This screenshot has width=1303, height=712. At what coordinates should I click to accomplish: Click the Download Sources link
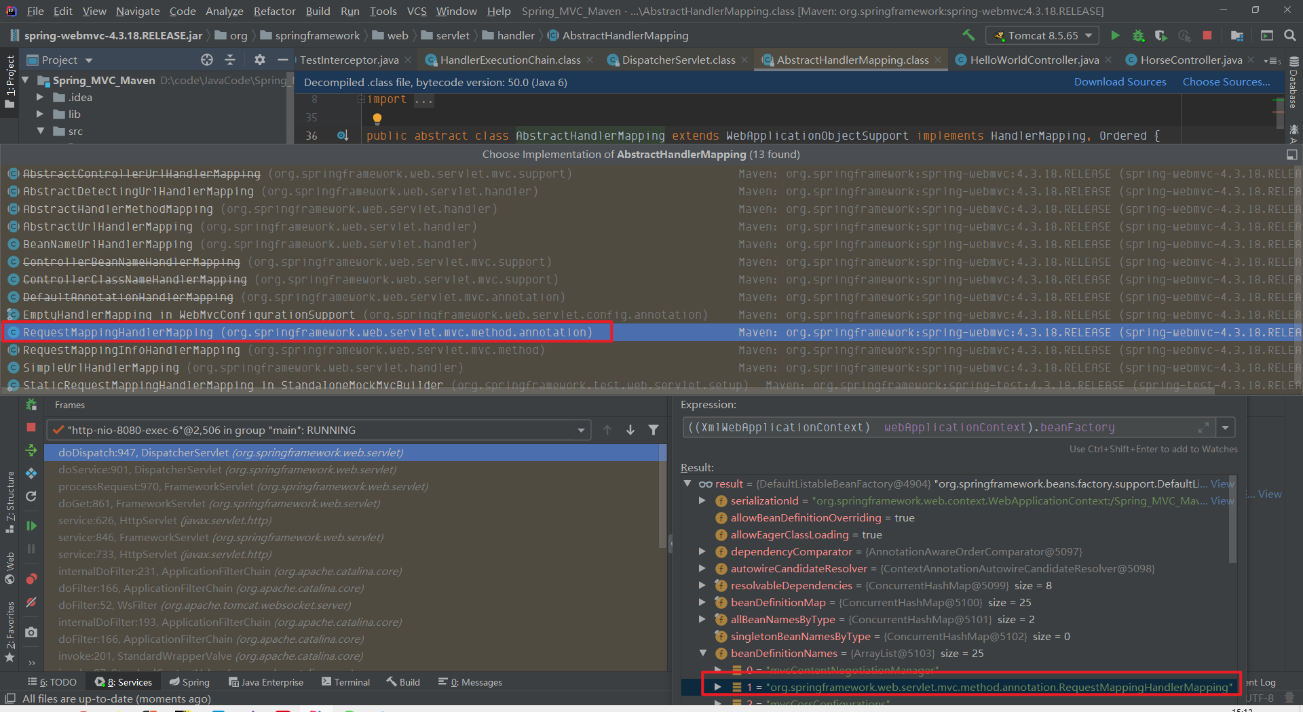point(1120,81)
